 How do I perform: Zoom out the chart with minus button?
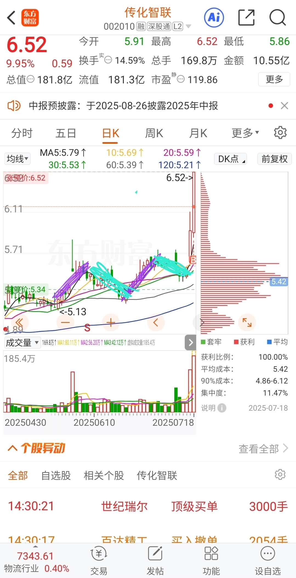coord(65,322)
